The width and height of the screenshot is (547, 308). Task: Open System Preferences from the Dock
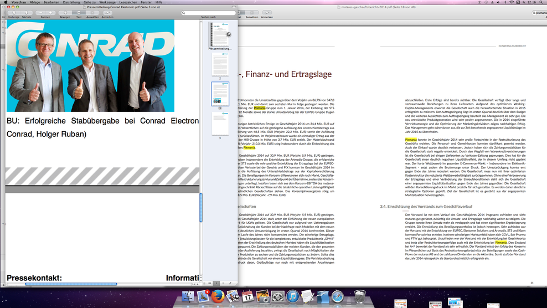coord(278,296)
